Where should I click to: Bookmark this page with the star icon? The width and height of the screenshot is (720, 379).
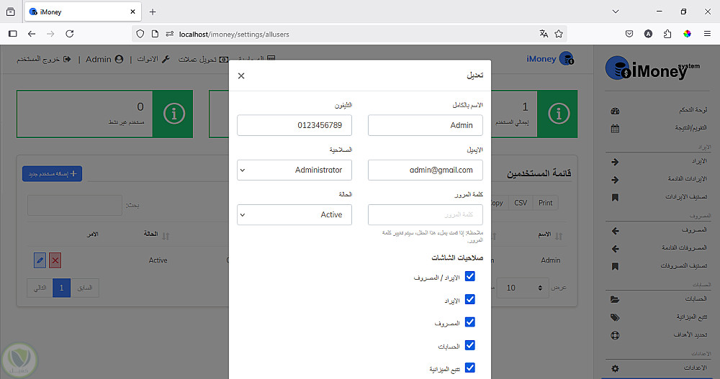tap(559, 34)
